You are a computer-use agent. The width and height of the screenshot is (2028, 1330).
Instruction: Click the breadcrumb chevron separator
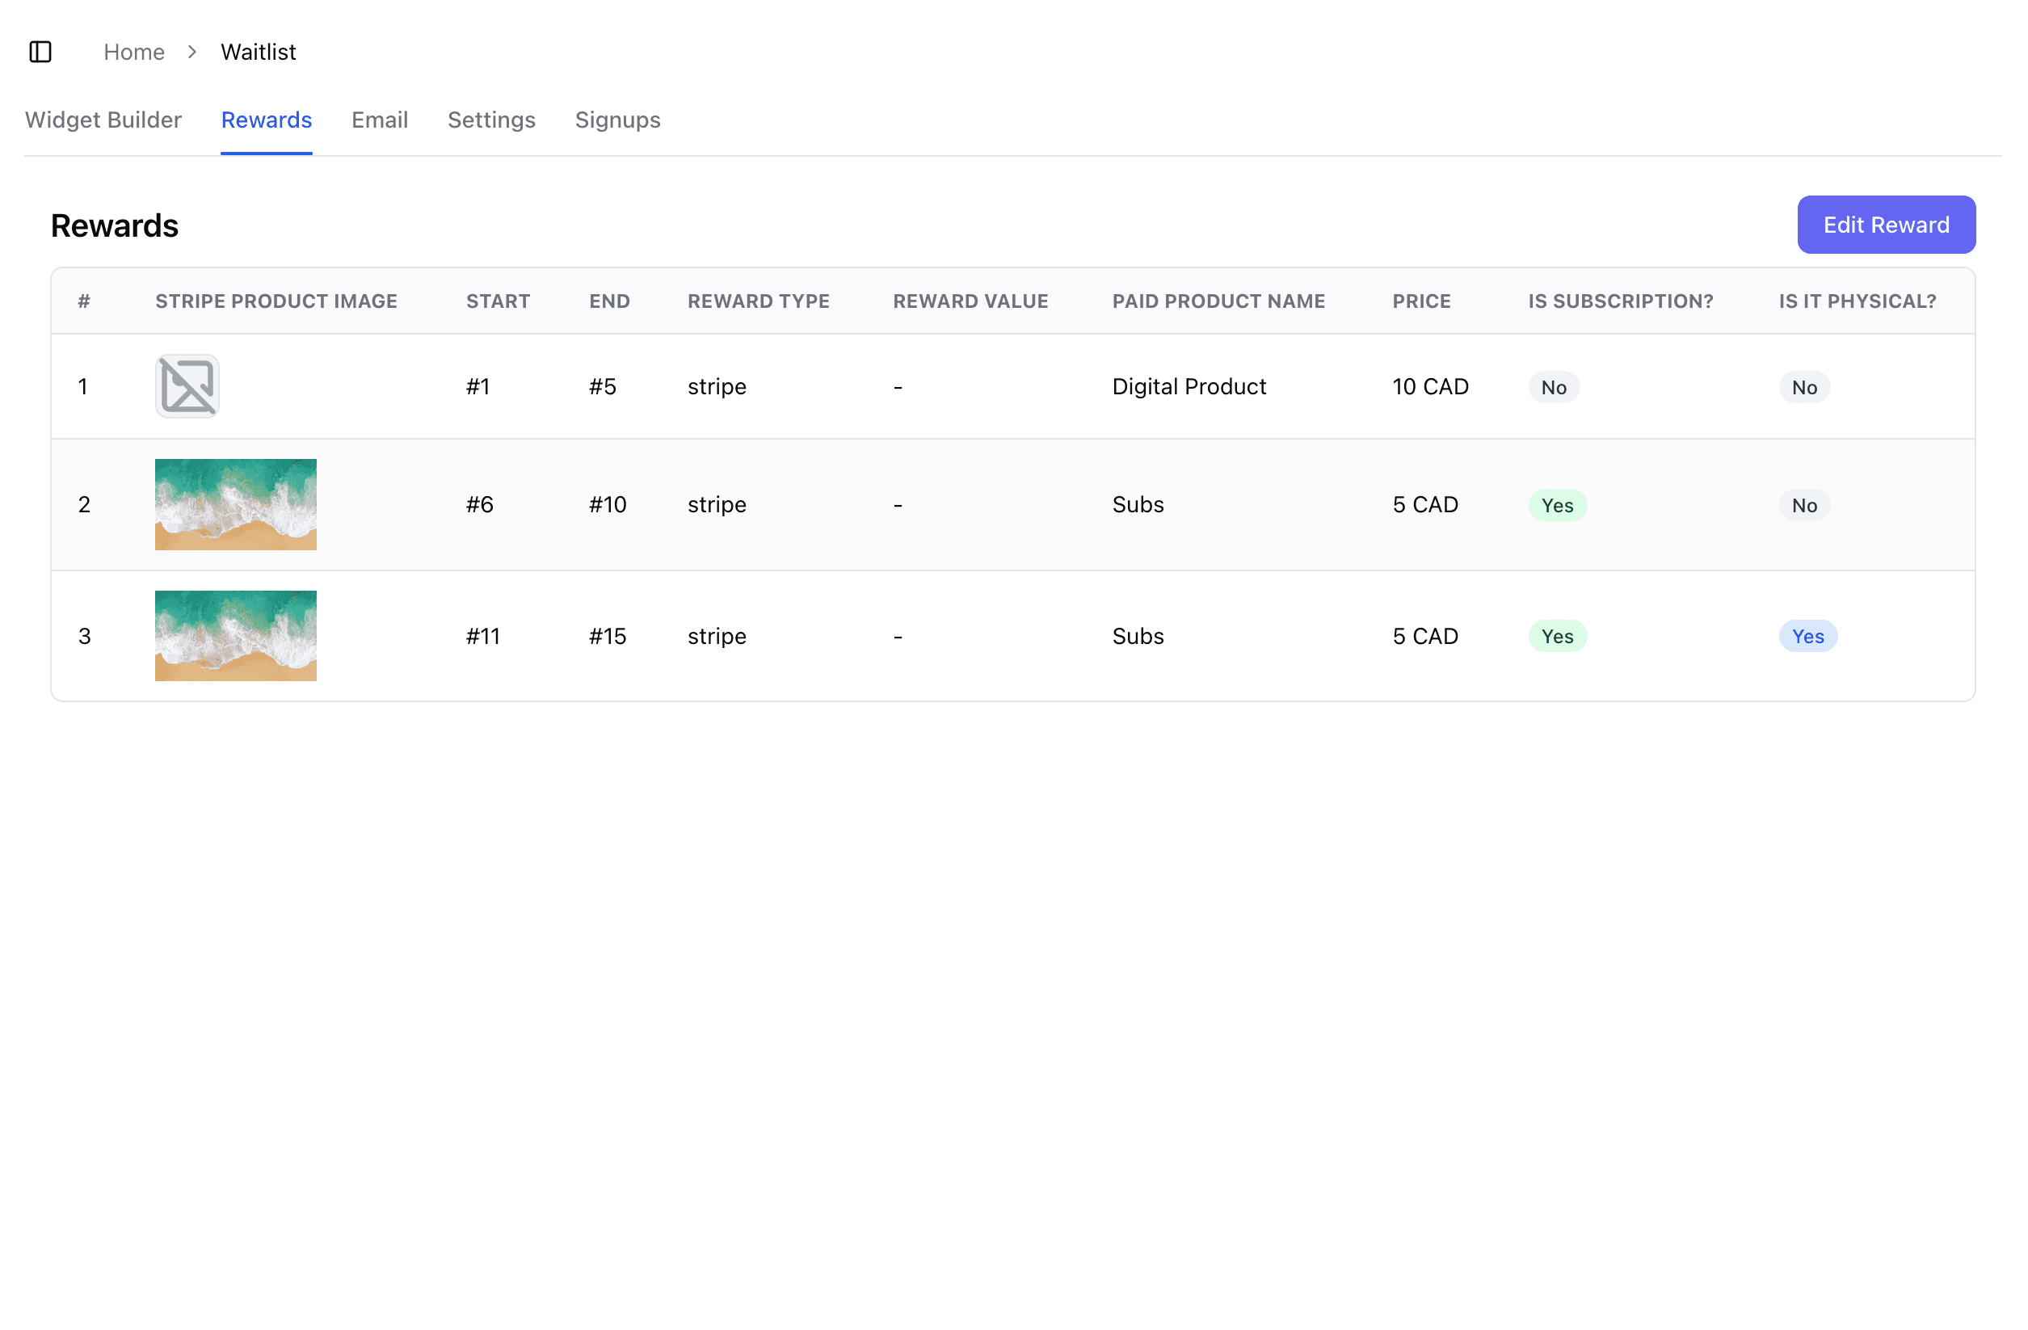[192, 52]
